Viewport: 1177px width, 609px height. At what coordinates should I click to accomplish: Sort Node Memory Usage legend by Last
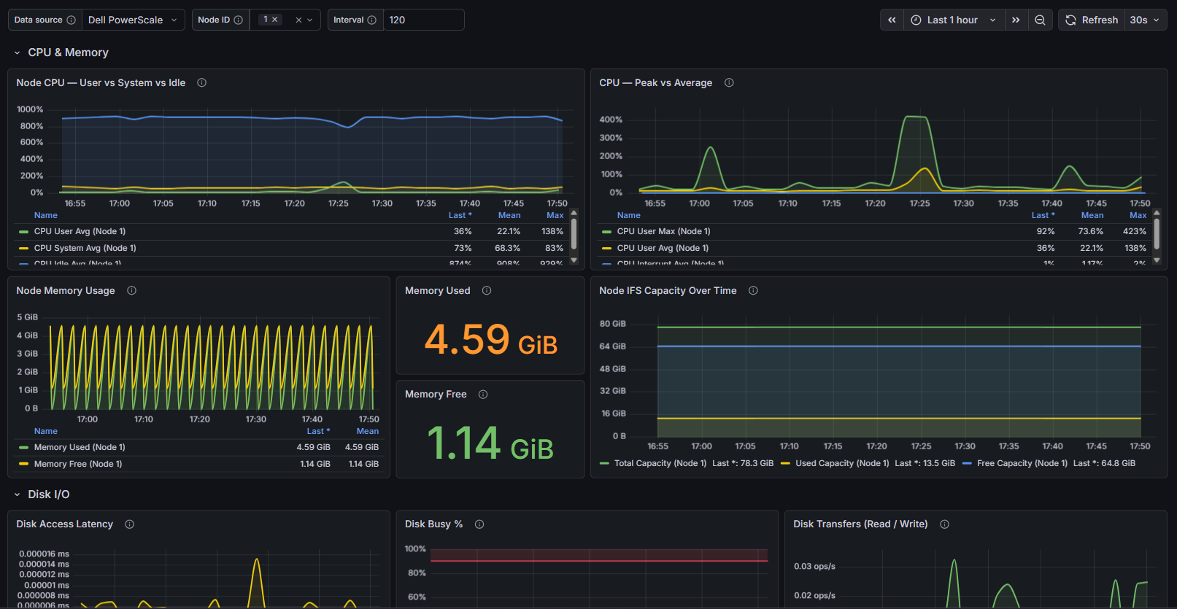point(318,431)
